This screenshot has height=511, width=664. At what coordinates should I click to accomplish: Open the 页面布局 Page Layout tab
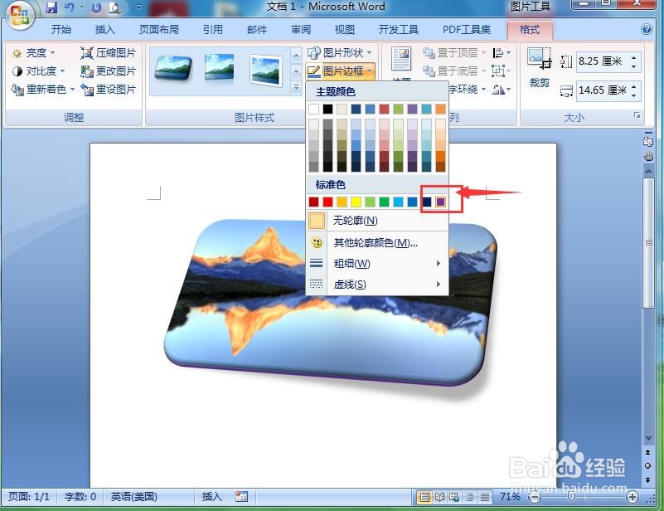(x=159, y=30)
